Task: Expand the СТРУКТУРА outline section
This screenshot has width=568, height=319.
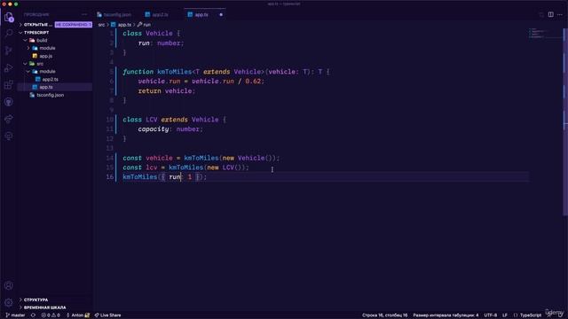Action: tap(20, 300)
